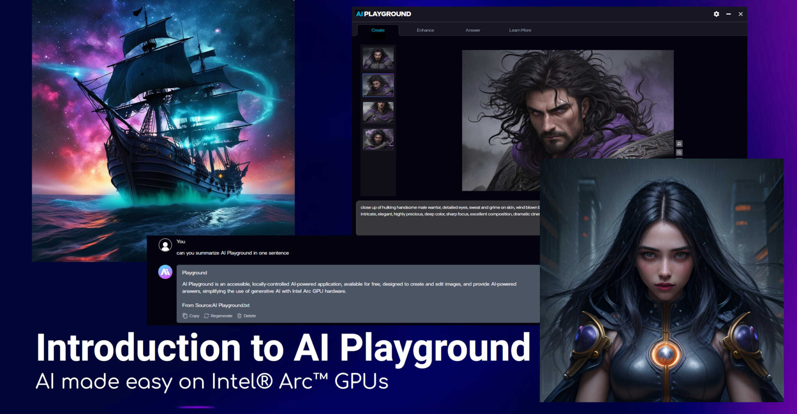This screenshot has height=414, width=797.
Task: Click the 'You' sender label
Action: click(x=181, y=241)
